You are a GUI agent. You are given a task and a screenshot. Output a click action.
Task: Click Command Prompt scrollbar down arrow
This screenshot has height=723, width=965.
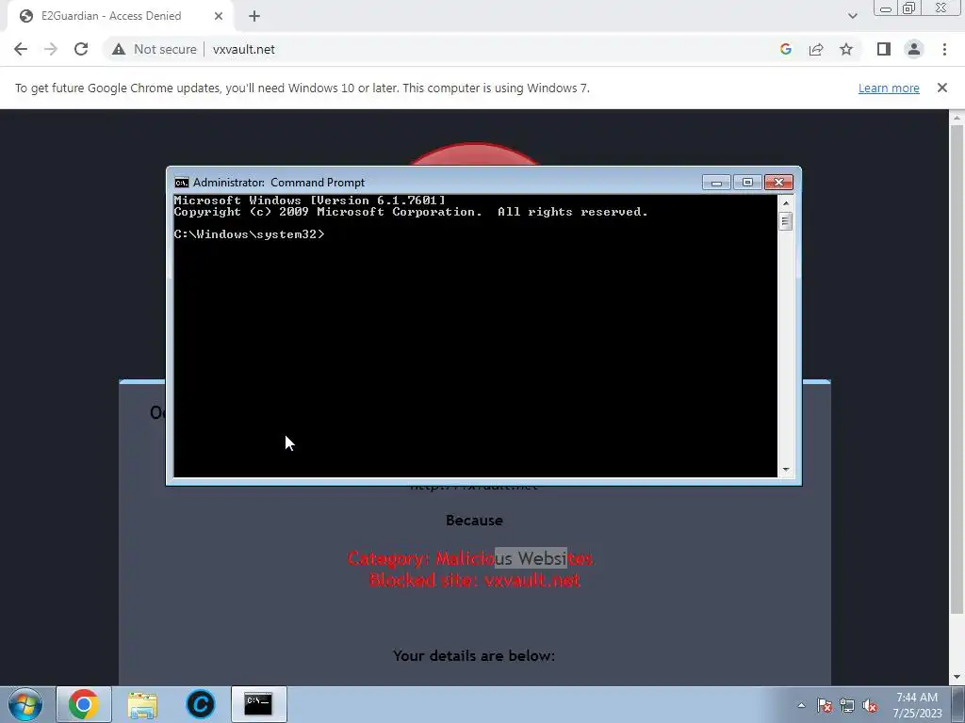tap(785, 470)
